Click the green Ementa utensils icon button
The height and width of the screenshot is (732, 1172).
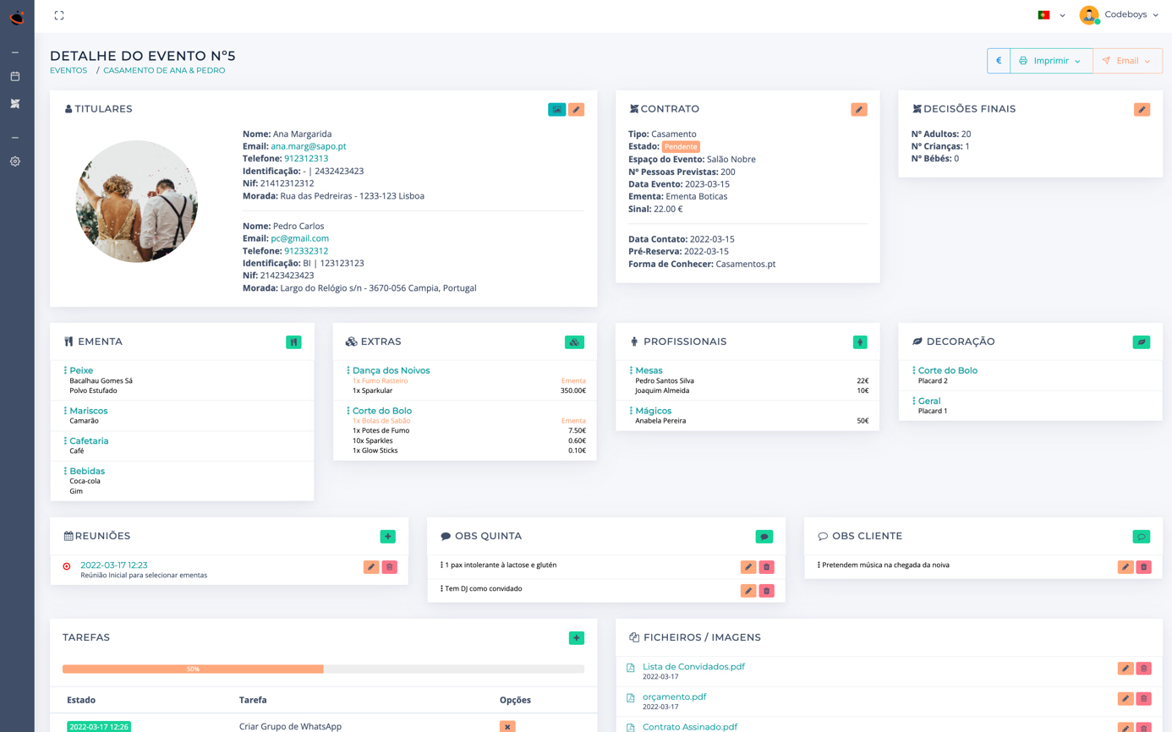pos(293,342)
